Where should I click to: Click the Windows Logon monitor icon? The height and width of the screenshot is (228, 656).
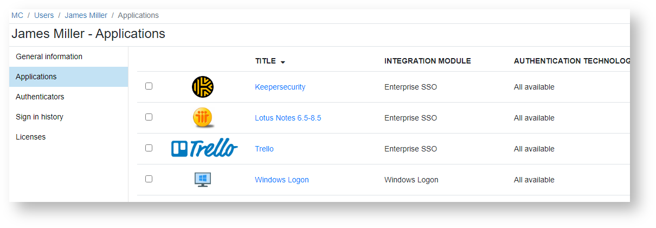pyautogui.click(x=203, y=180)
